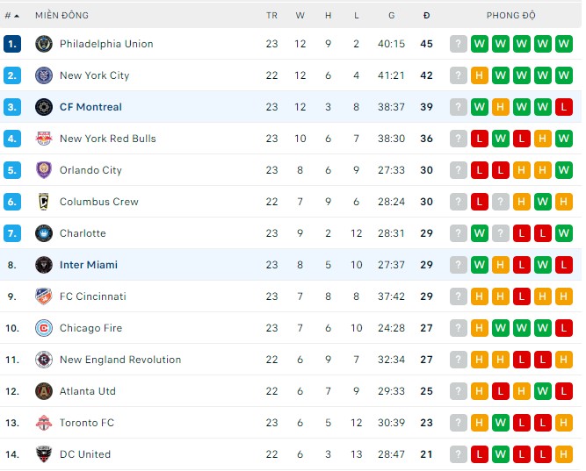Click the New York Red Bulls logo
The width and height of the screenshot is (586, 471).
(44, 139)
